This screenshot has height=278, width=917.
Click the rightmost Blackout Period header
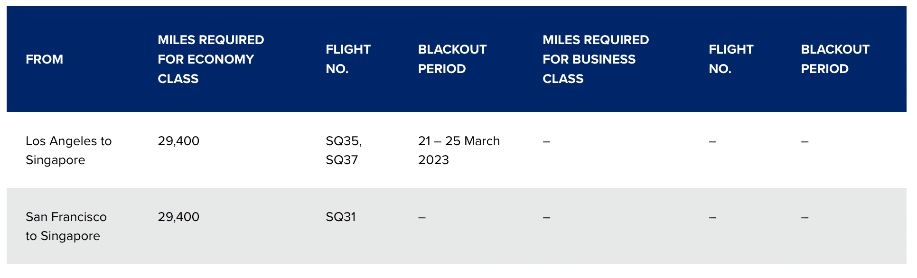[835, 59]
